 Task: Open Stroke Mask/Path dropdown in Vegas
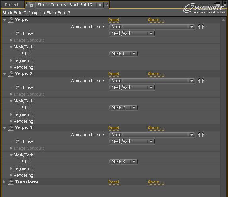click(x=132, y=33)
